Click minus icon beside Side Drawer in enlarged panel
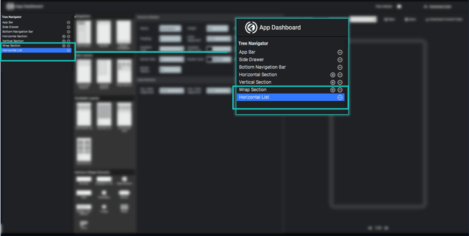This screenshot has width=469, height=236. (x=340, y=60)
